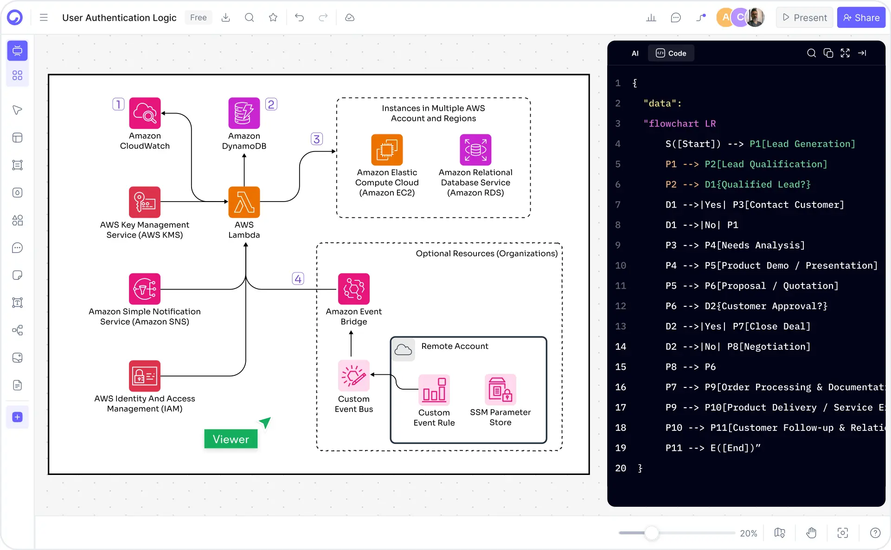Switch to the AI tab in code panel
This screenshot has height=550, width=891.
(635, 53)
